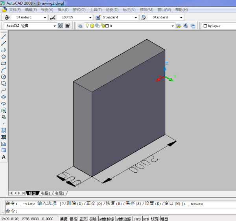Open the 标注(N) menu
Image resolution: width=236 pixels, height=221 pixels.
tap(129, 10)
